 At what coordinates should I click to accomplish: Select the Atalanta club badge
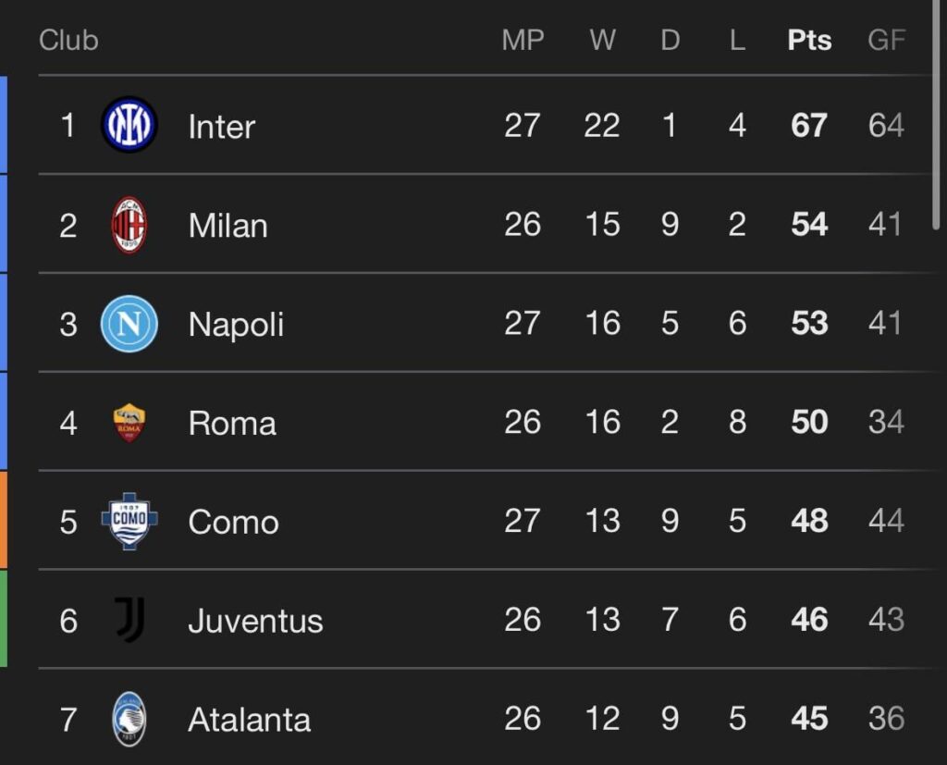(129, 720)
